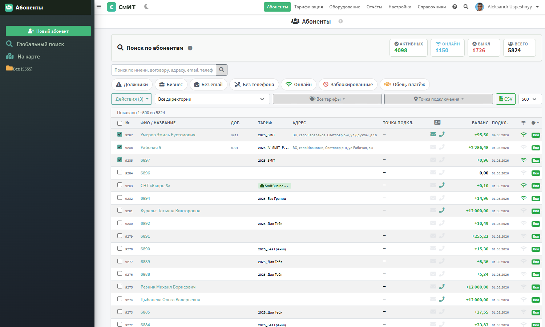Filter by Должники
Viewport: 545px width, 327px height.
(x=132, y=84)
